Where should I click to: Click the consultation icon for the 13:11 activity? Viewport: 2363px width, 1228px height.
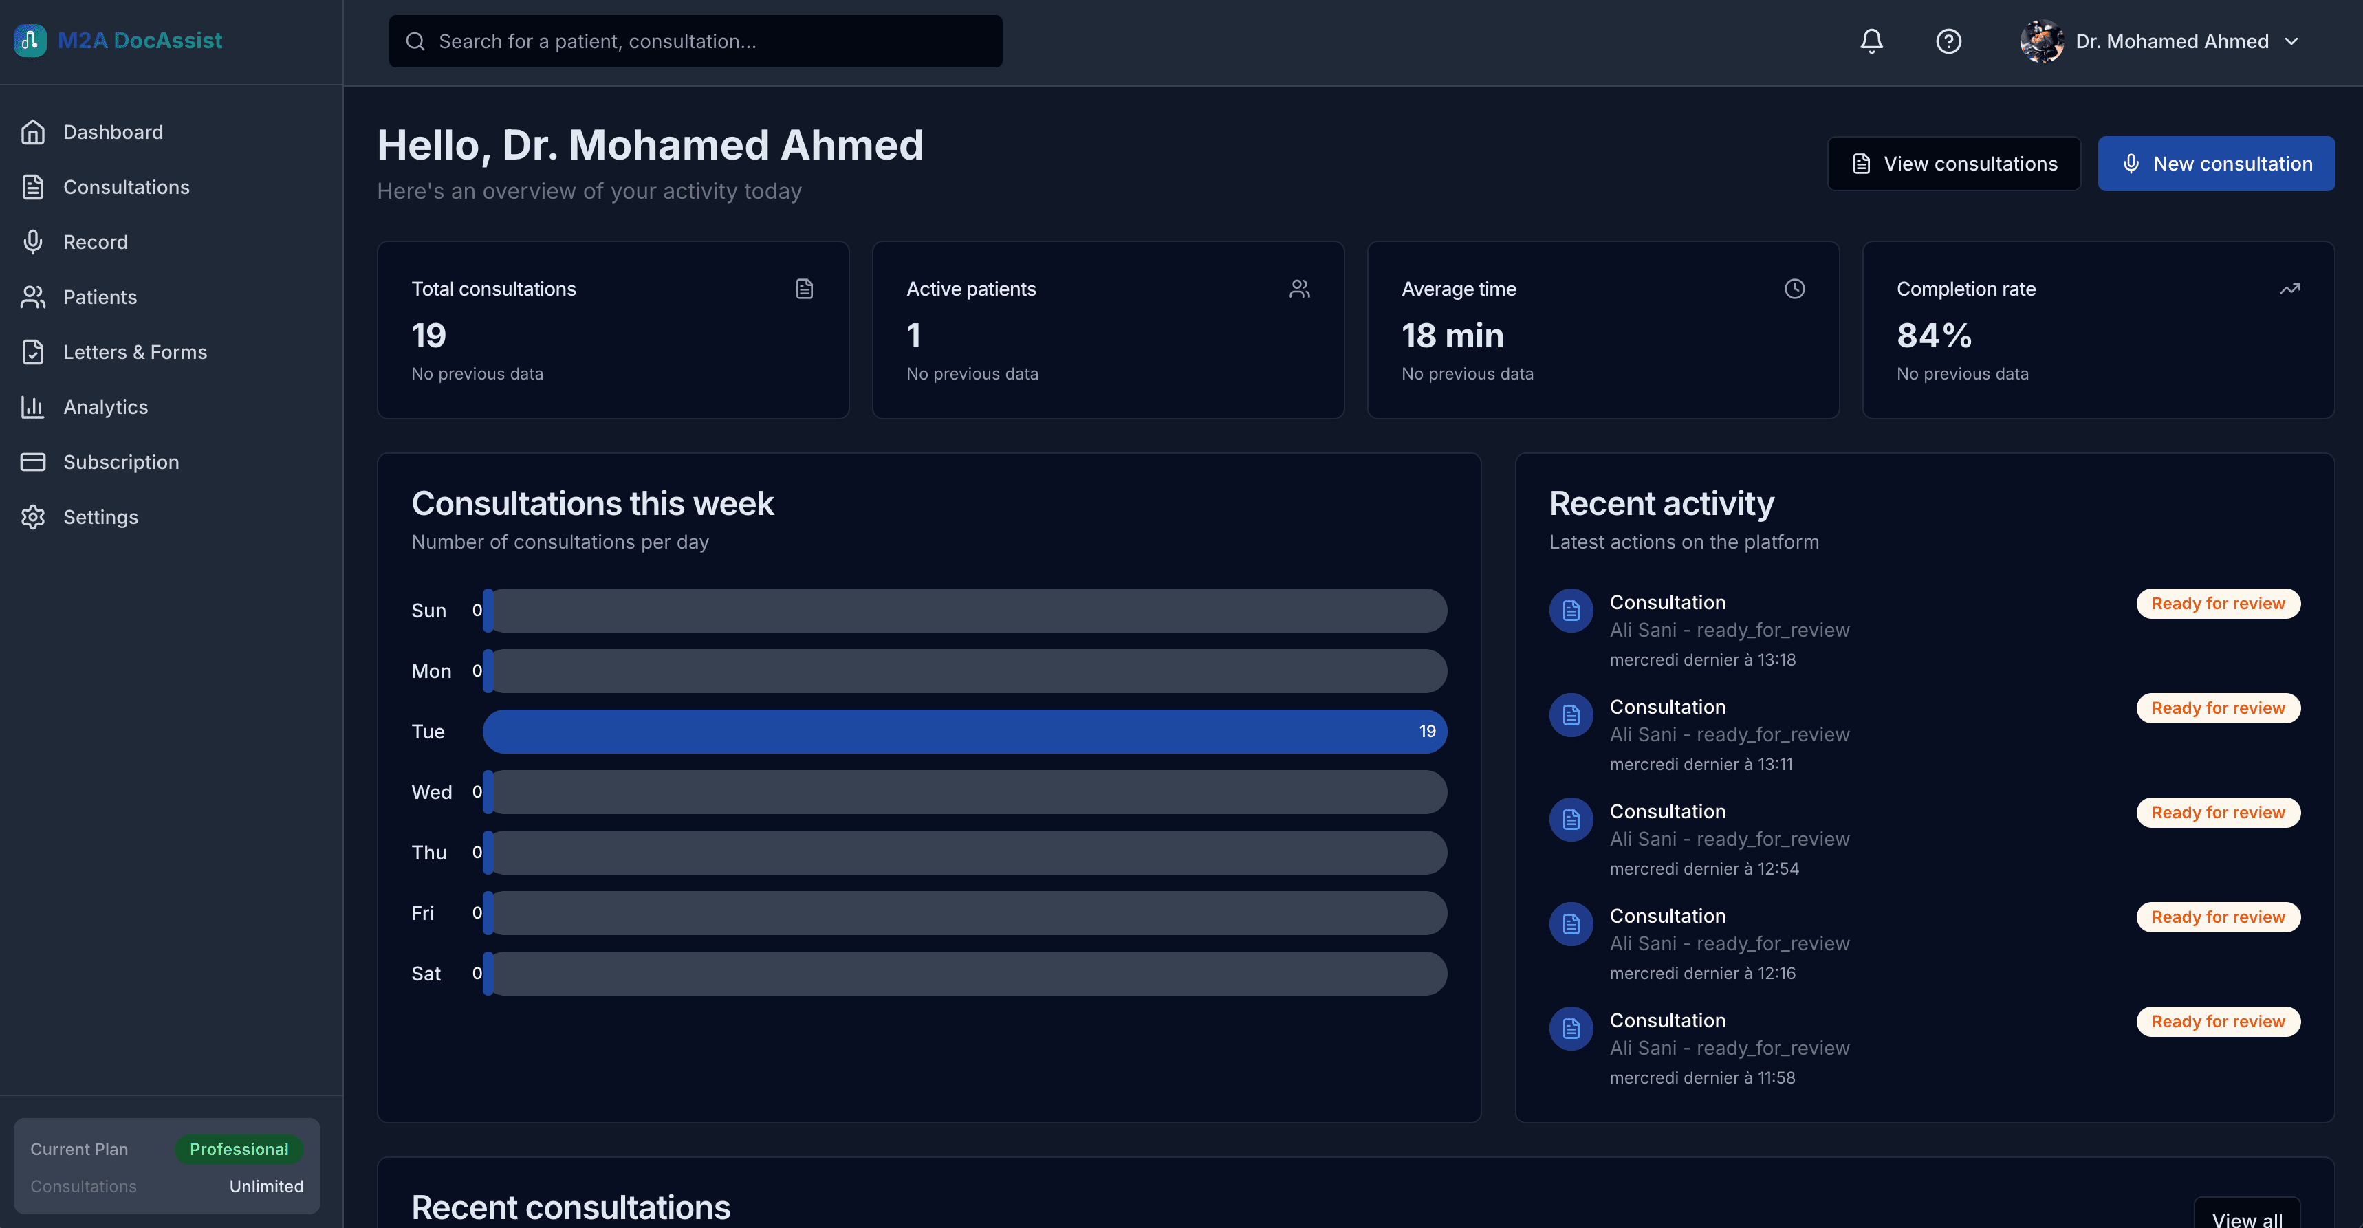[1571, 714]
